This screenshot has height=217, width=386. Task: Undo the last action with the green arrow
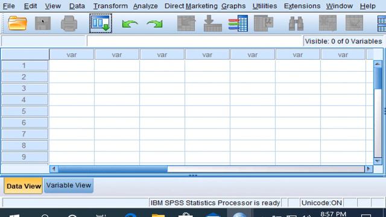(x=130, y=24)
